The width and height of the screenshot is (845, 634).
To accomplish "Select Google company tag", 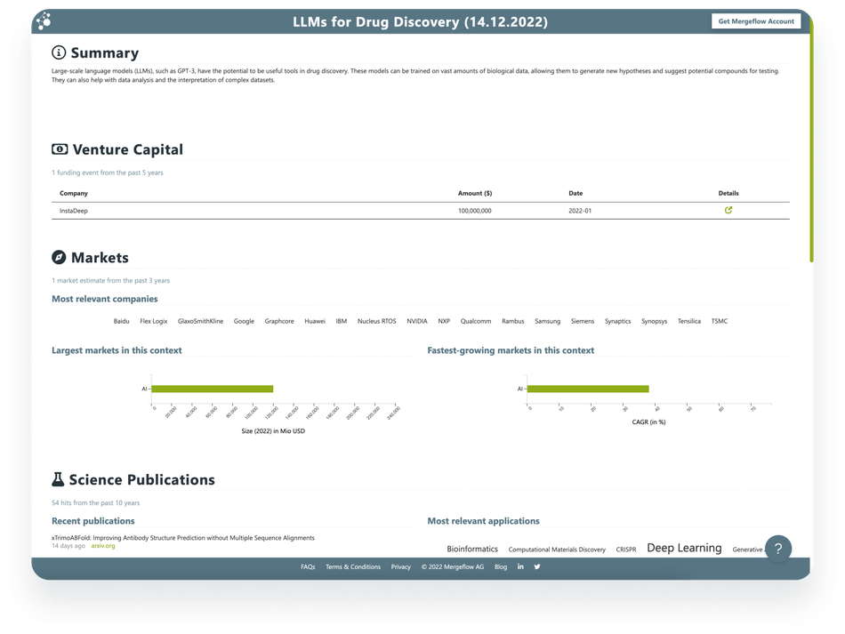I will (244, 321).
